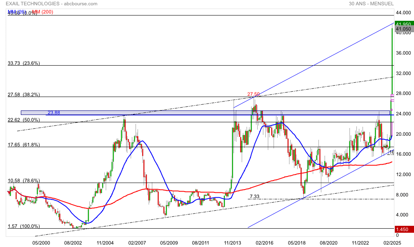Click the 1.57 (100.0%) Fibonacci label
Image resolution: width=414 pixels, height=247 pixels.
coord(24,226)
